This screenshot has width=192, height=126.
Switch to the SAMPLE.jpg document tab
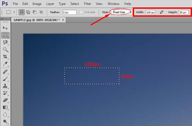(x=36, y=20)
